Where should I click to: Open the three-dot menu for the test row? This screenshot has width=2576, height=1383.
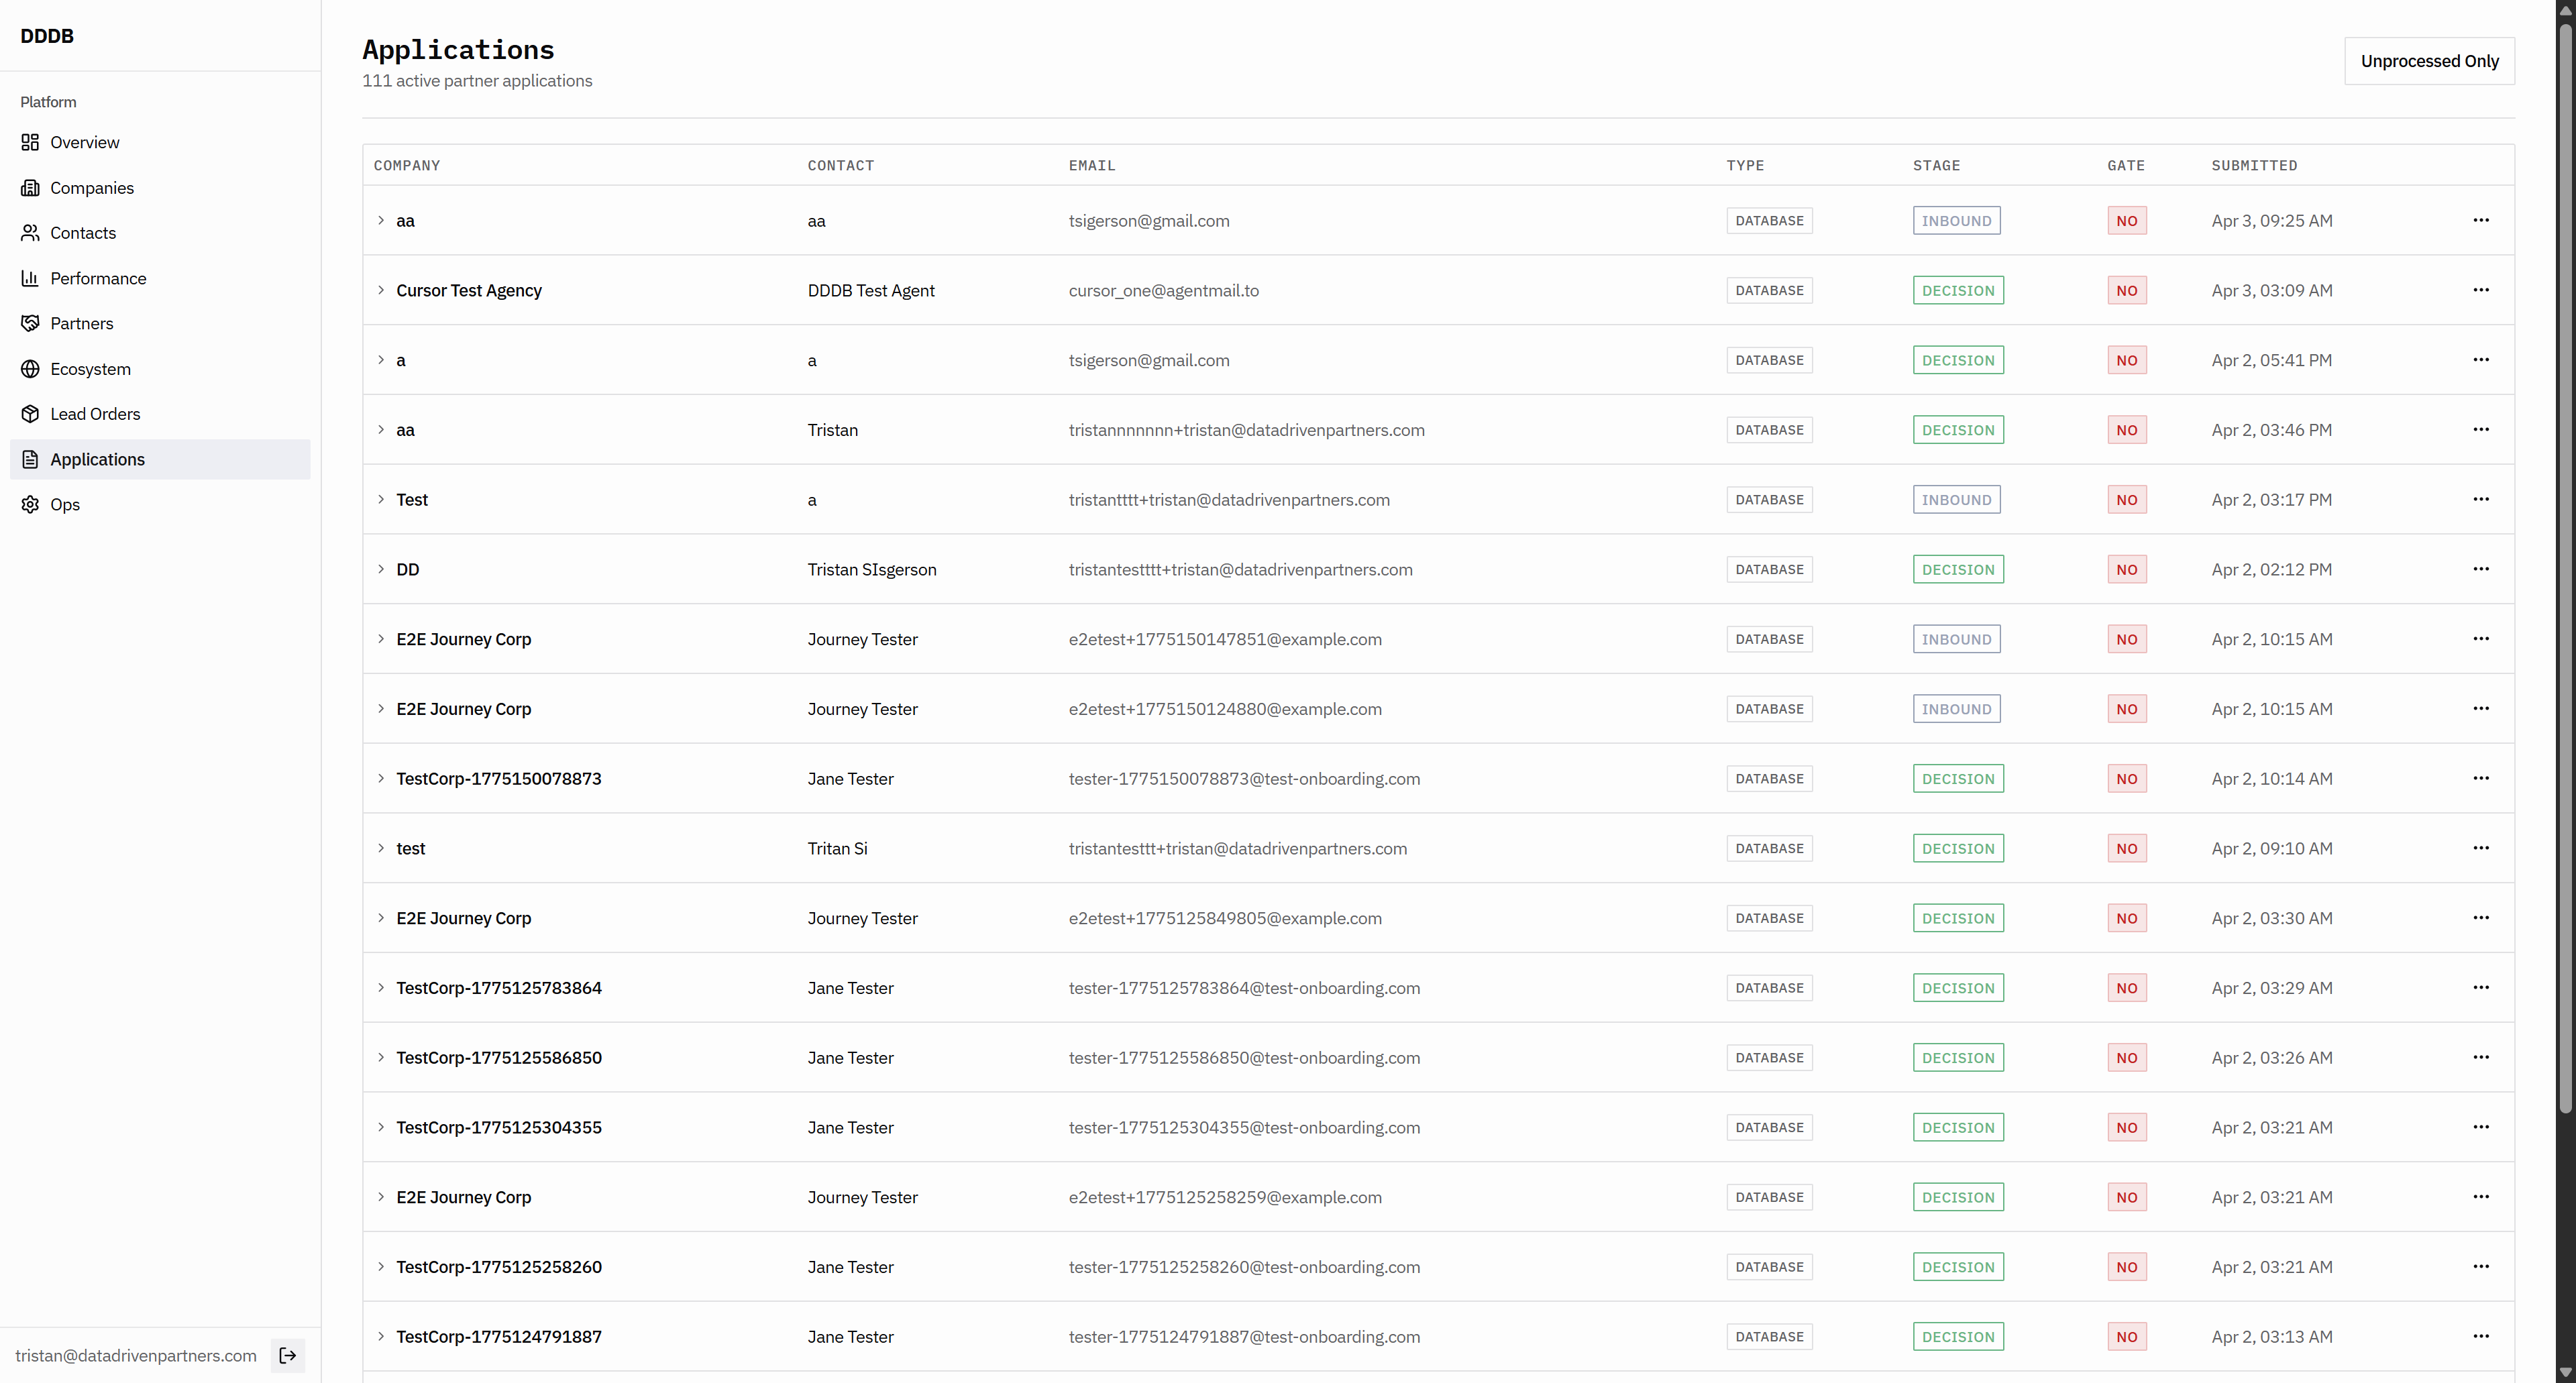point(2480,848)
